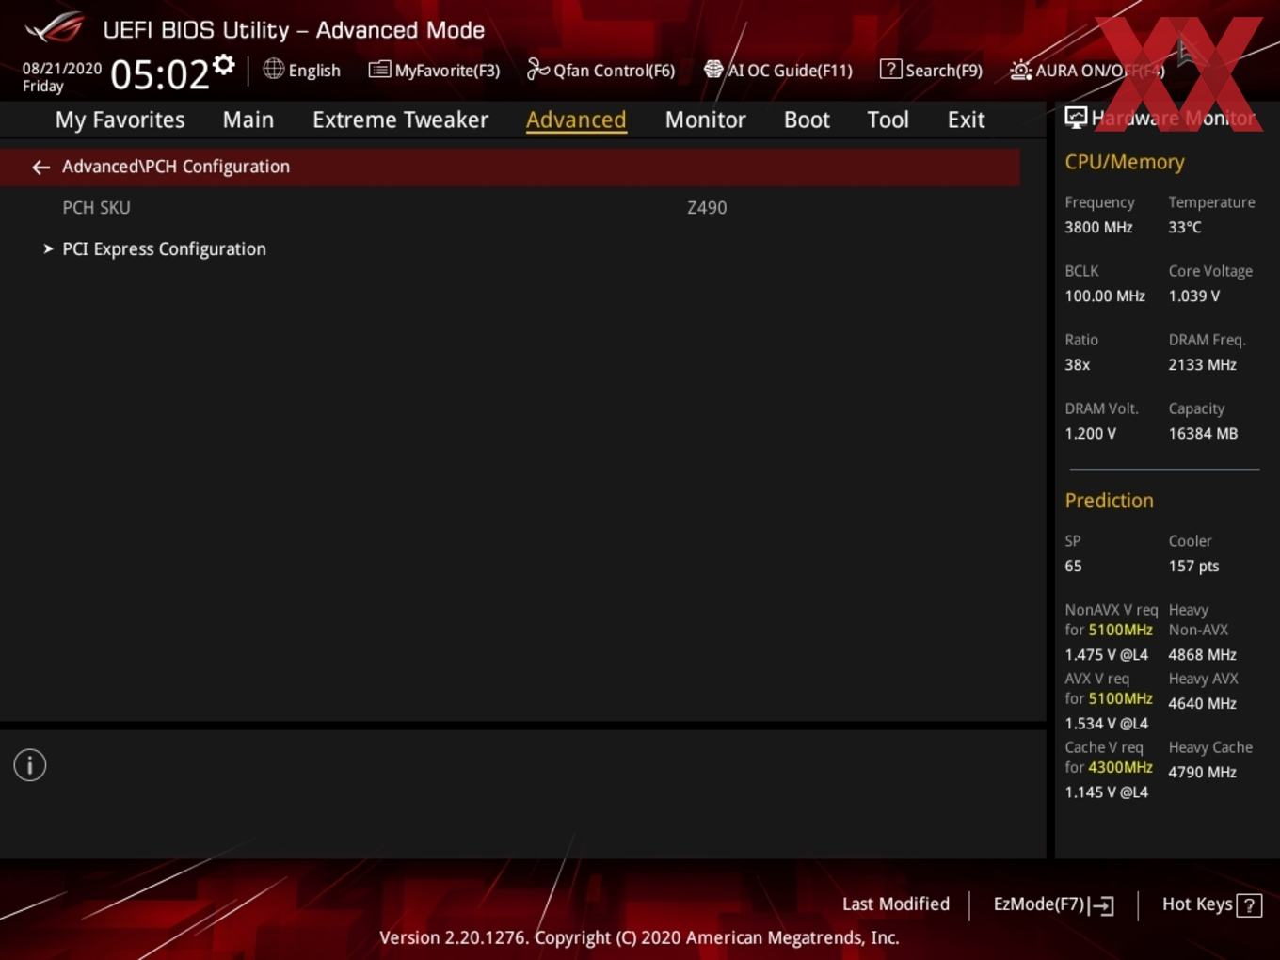The width and height of the screenshot is (1280, 960).
Task: Click the 1.145 V @L4 value
Action: [1106, 792]
